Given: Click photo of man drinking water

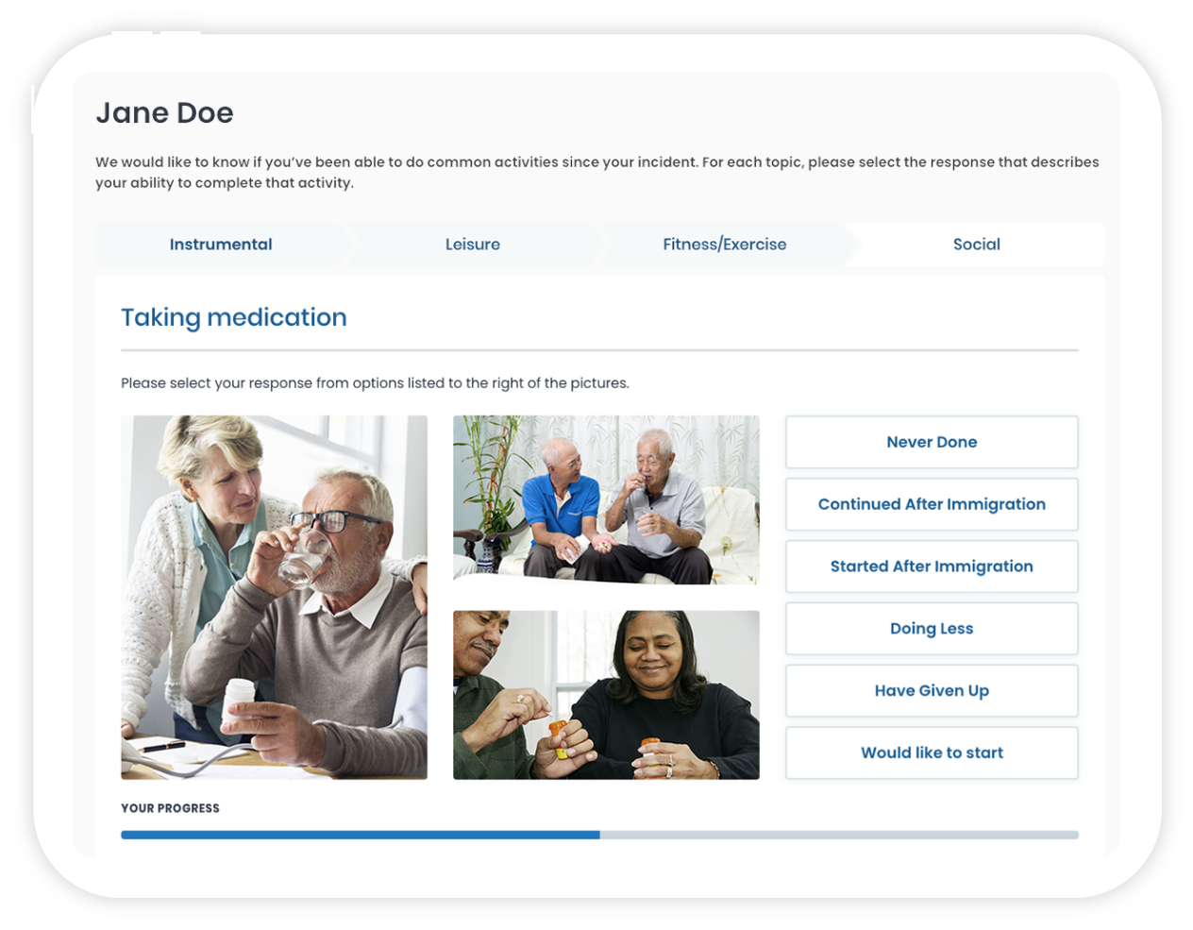Looking at the screenshot, I should coord(274,598).
